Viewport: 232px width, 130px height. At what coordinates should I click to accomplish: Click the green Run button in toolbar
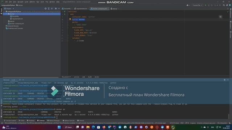click(206, 5)
